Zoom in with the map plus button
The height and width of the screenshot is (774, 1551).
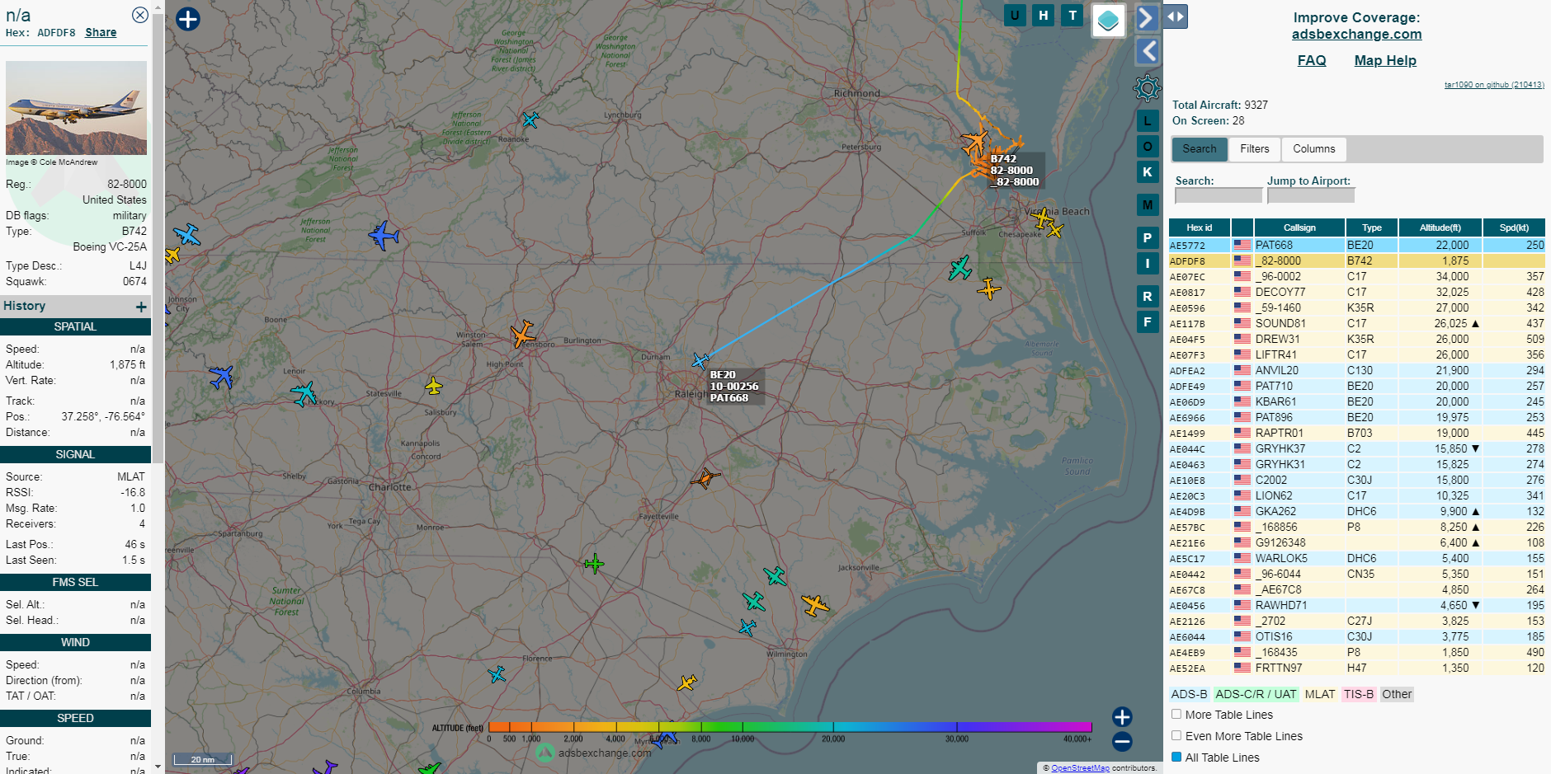[1122, 716]
